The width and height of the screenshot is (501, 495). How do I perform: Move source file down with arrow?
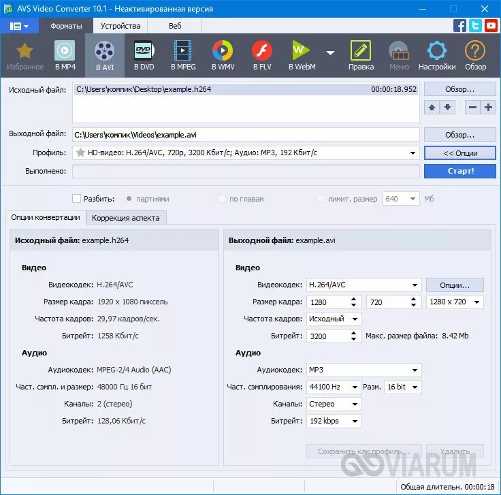pyautogui.click(x=447, y=108)
